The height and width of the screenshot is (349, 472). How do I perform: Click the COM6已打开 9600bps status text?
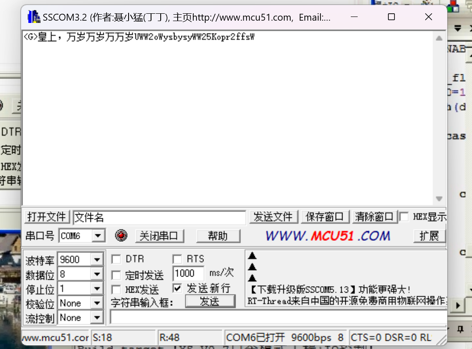(285, 338)
